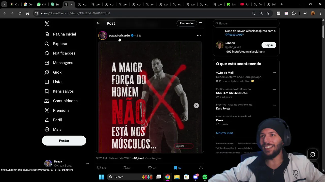Click the Responder button

(187, 23)
